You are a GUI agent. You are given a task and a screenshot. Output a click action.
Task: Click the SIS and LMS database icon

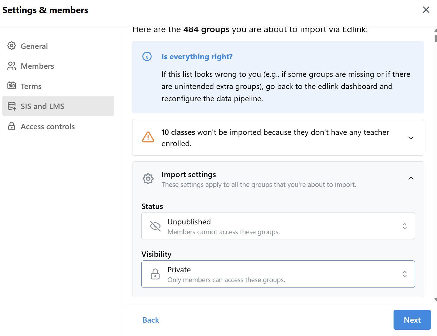point(12,106)
